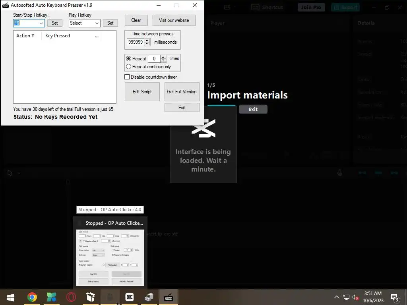
Task: Click Export in the CapCut window
Action: click(345, 7)
